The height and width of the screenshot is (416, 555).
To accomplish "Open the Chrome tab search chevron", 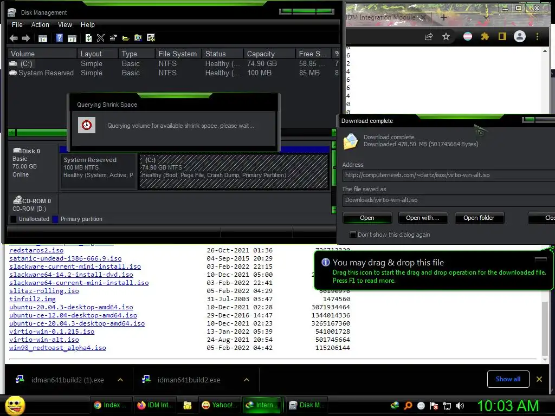I will pos(486,17).
